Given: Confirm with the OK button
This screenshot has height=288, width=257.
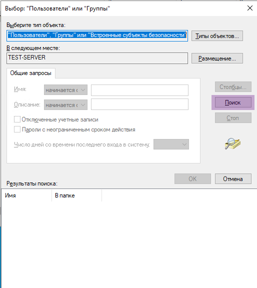Looking at the screenshot, I should [192, 178].
